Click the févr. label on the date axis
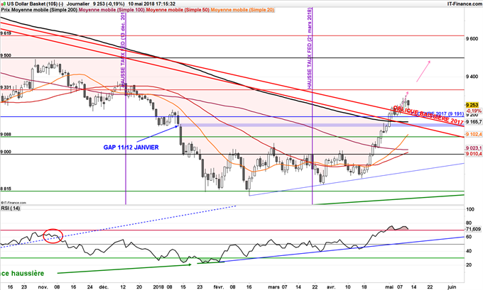The height and width of the screenshot is (290, 483). [218, 287]
